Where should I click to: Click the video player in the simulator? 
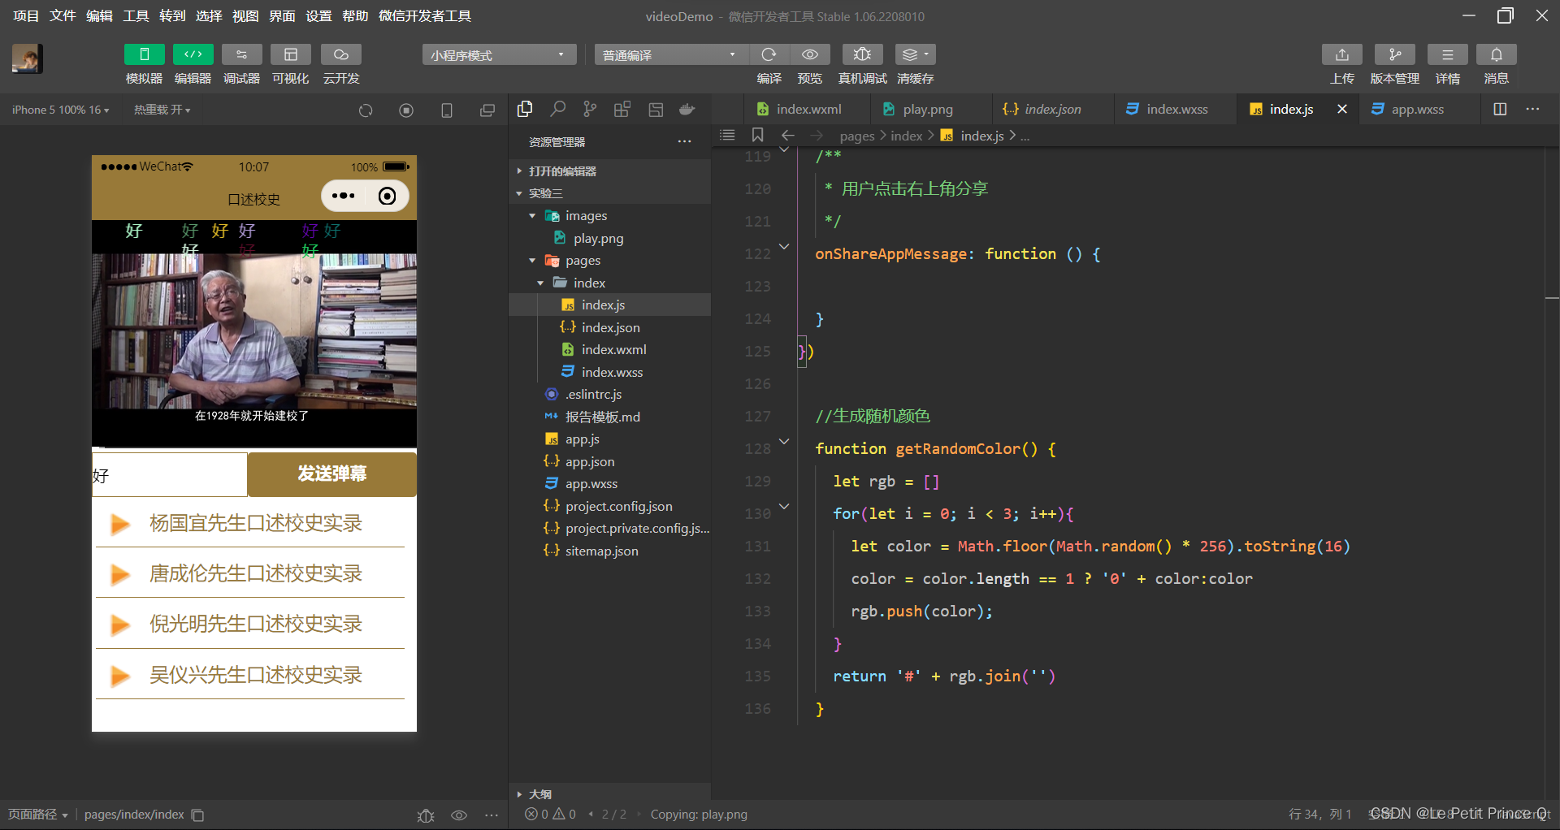[254, 333]
